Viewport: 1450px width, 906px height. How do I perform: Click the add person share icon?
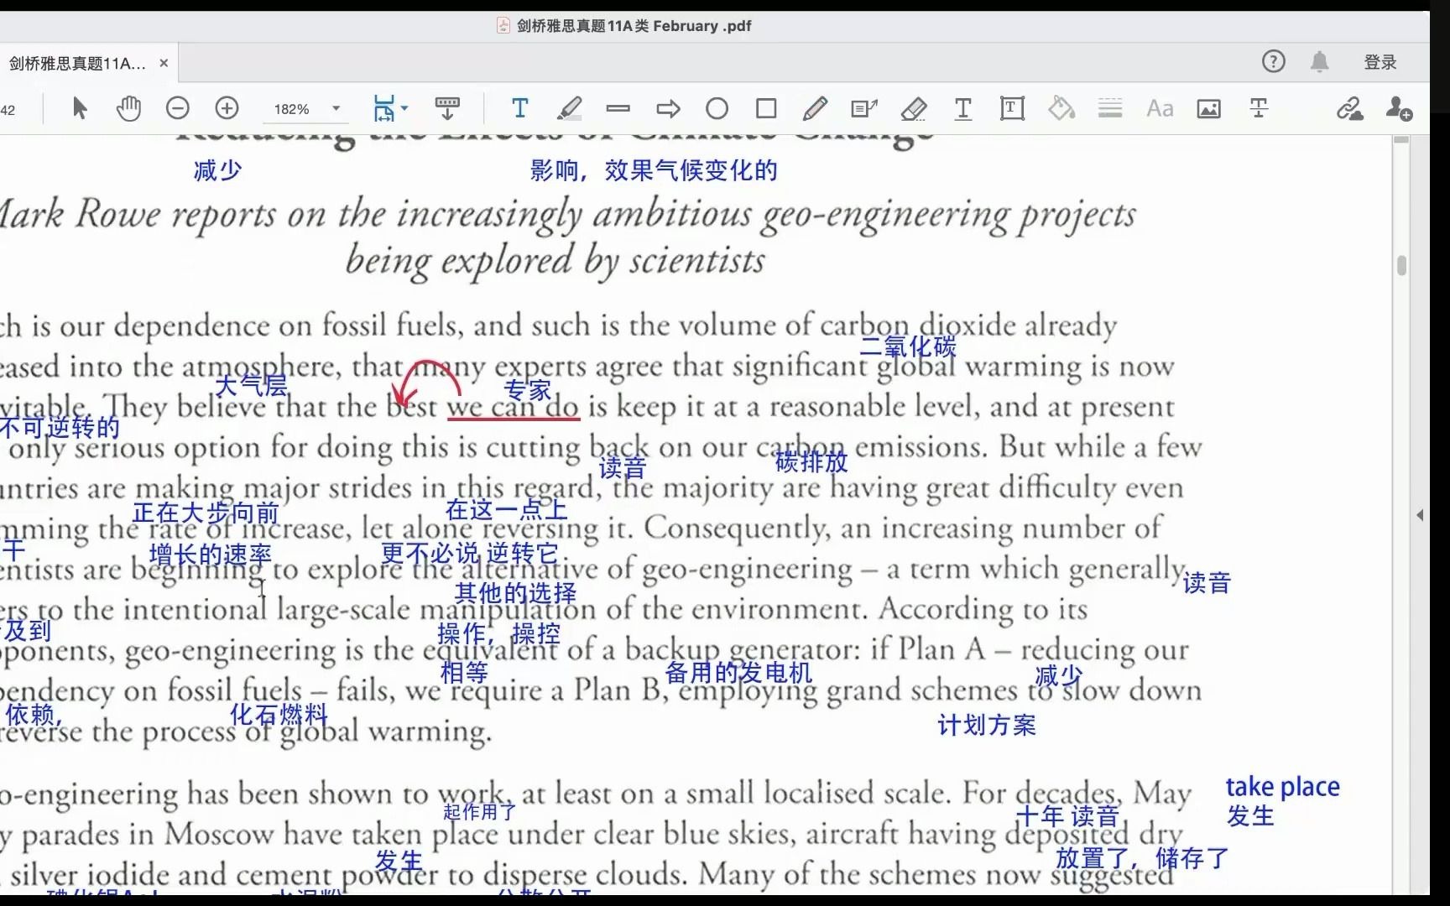[x=1399, y=109]
